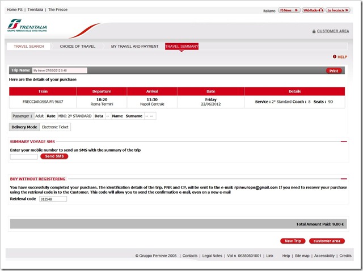Open the Web Radio button
The height and width of the screenshot is (271, 363).
click(x=313, y=10)
